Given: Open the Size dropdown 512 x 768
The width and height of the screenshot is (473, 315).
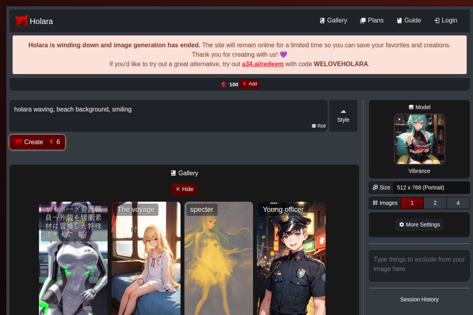Looking at the screenshot, I should point(431,188).
